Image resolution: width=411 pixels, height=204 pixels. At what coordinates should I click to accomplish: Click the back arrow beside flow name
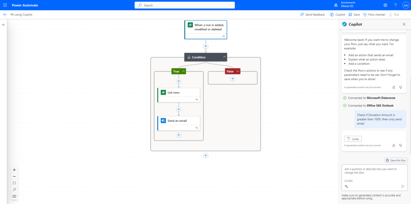tap(5, 14)
